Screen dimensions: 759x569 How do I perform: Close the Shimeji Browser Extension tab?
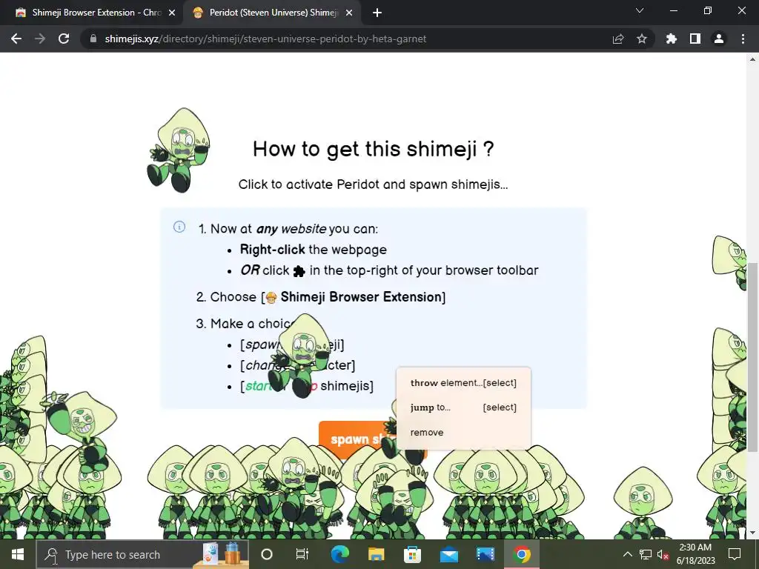pos(171,13)
